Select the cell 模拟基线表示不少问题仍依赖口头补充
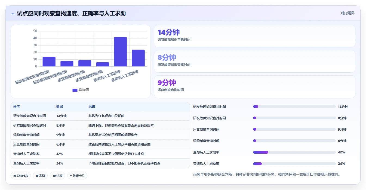The width and height of the screenshot is (366, 190). click(116, 154)
